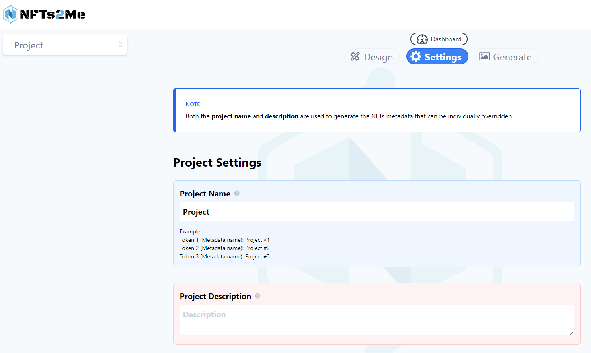Click the help icon beside Project Description
This screenshot has height=353, width=591.
point(257,296)
